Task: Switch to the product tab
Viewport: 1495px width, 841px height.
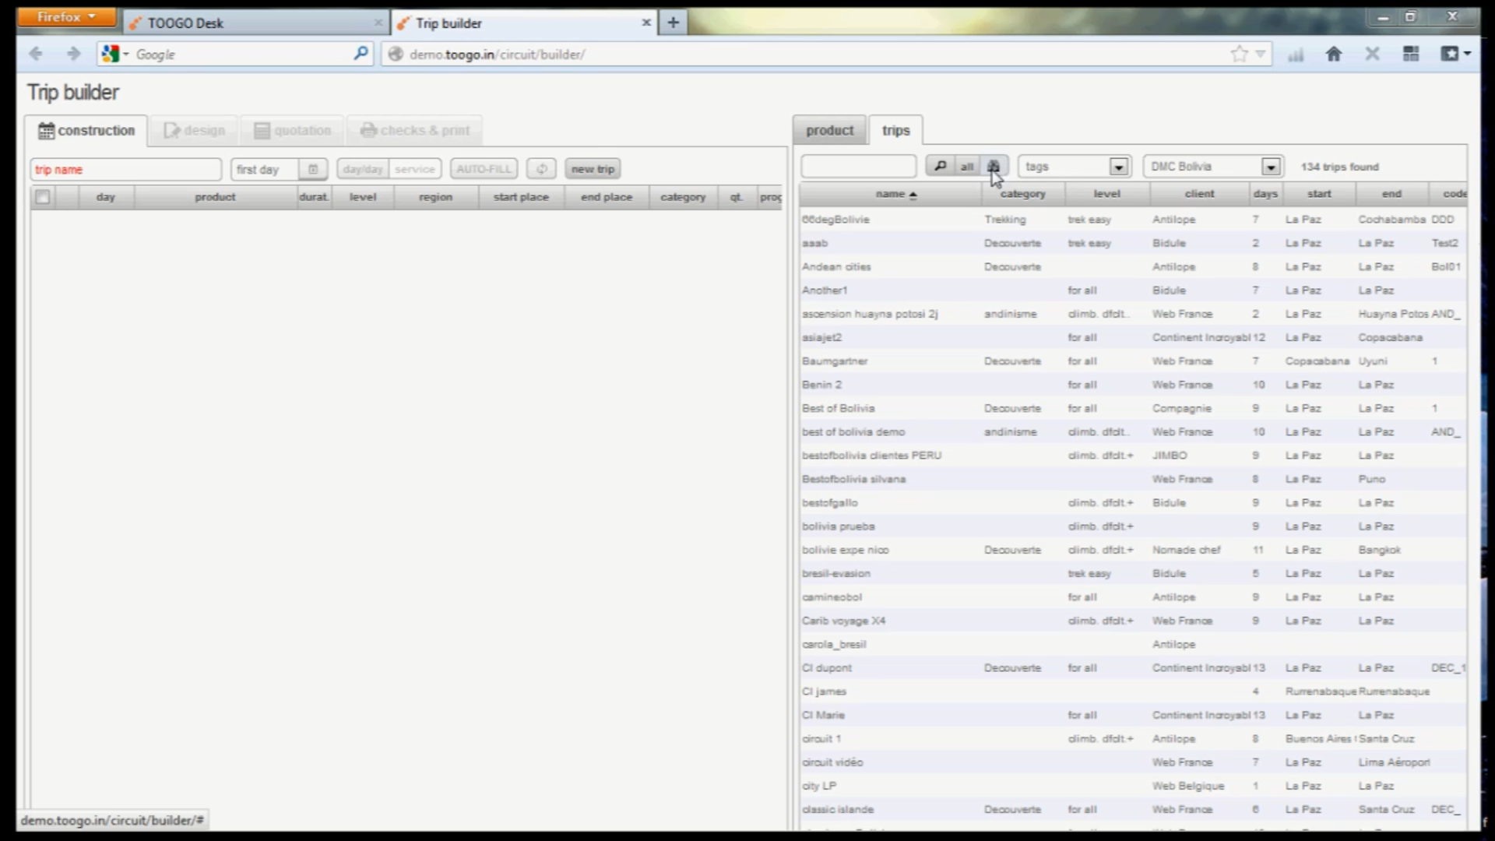Action: point(829,130)
